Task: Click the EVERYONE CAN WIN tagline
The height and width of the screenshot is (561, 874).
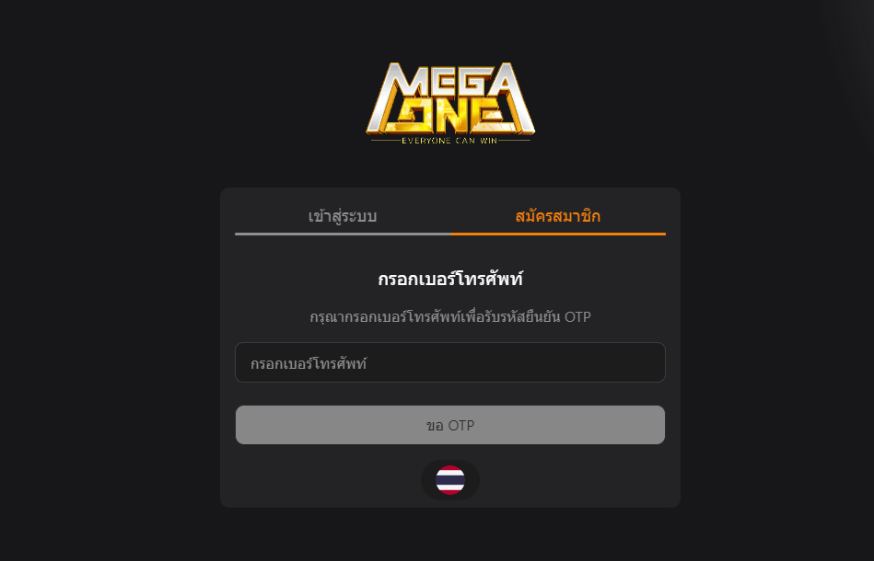Action: 449,141
